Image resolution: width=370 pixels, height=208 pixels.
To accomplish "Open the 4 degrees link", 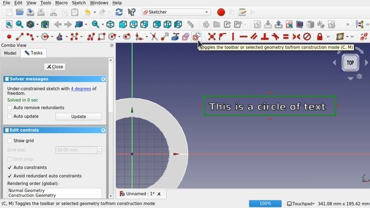I will coord(81,88).
